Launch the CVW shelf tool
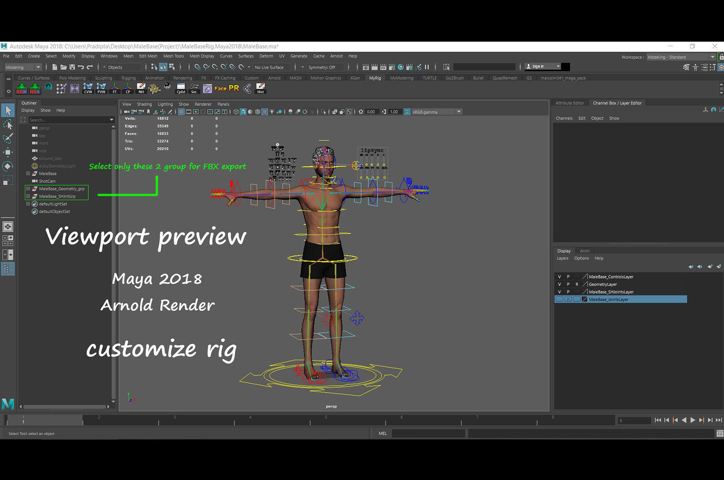 [88, 88]
